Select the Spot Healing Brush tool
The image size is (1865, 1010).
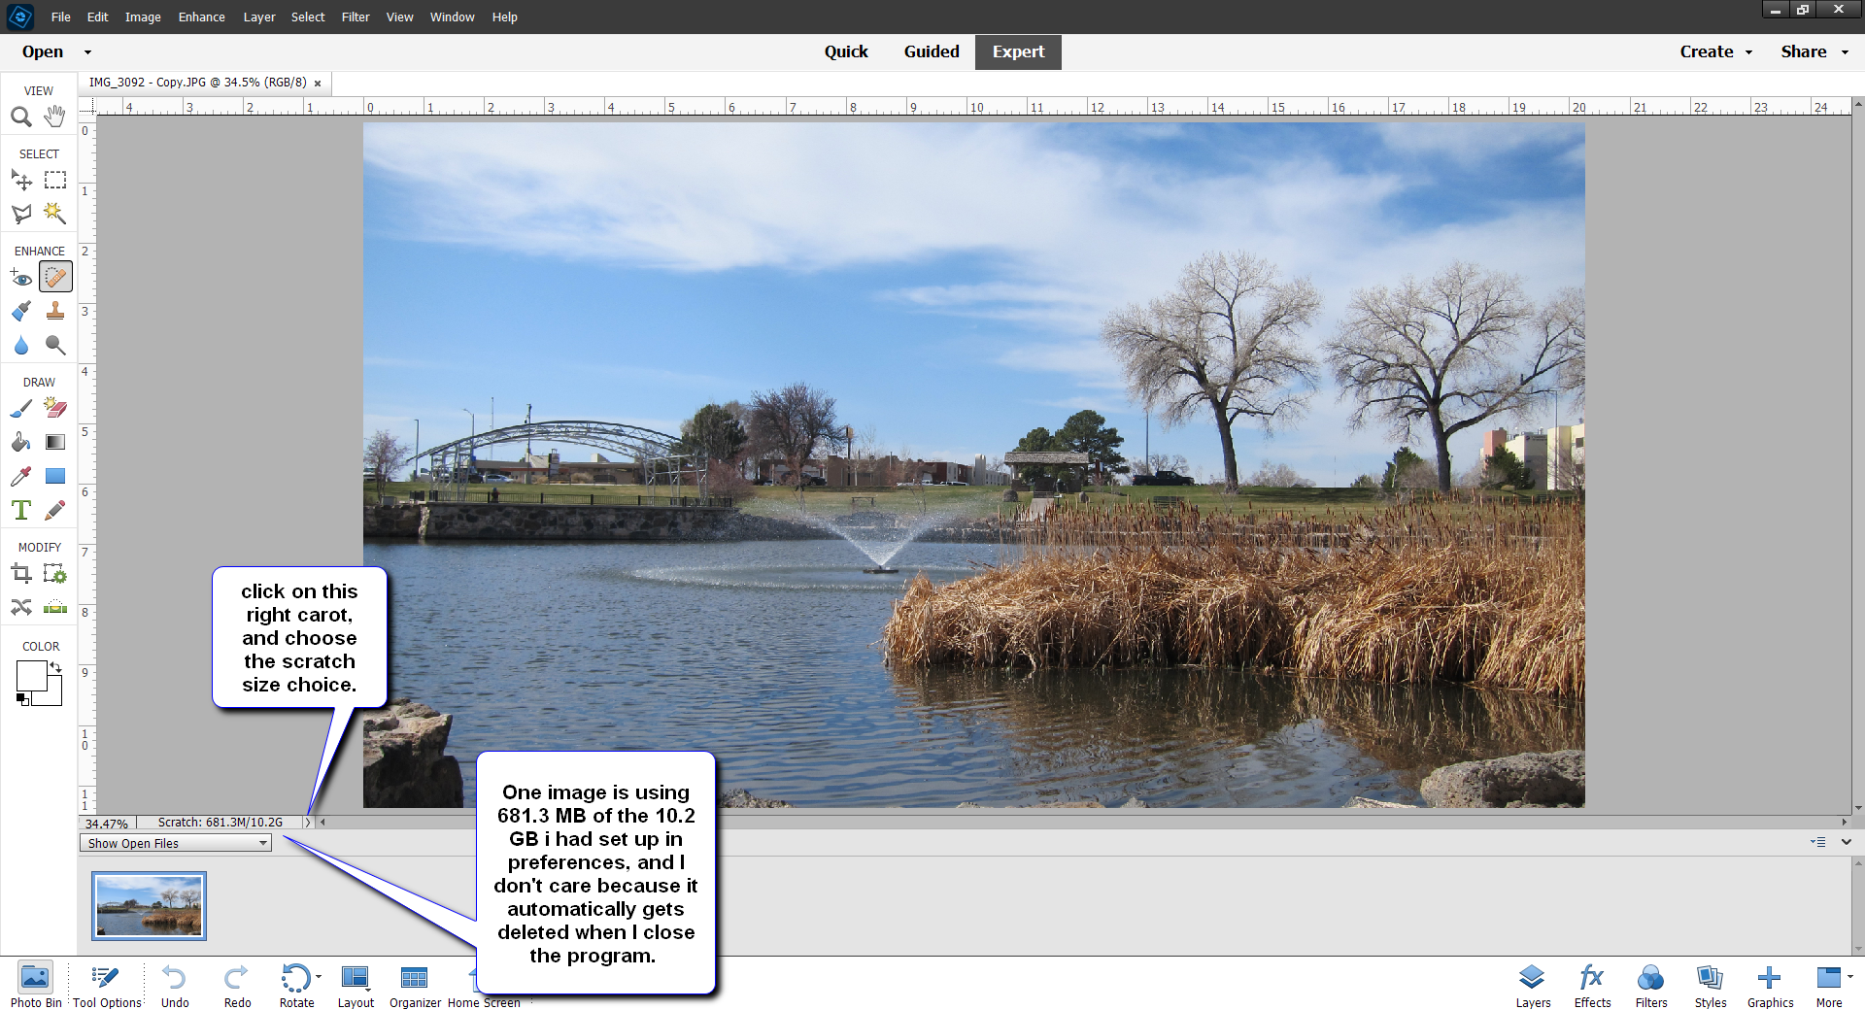tap(54, 277)
